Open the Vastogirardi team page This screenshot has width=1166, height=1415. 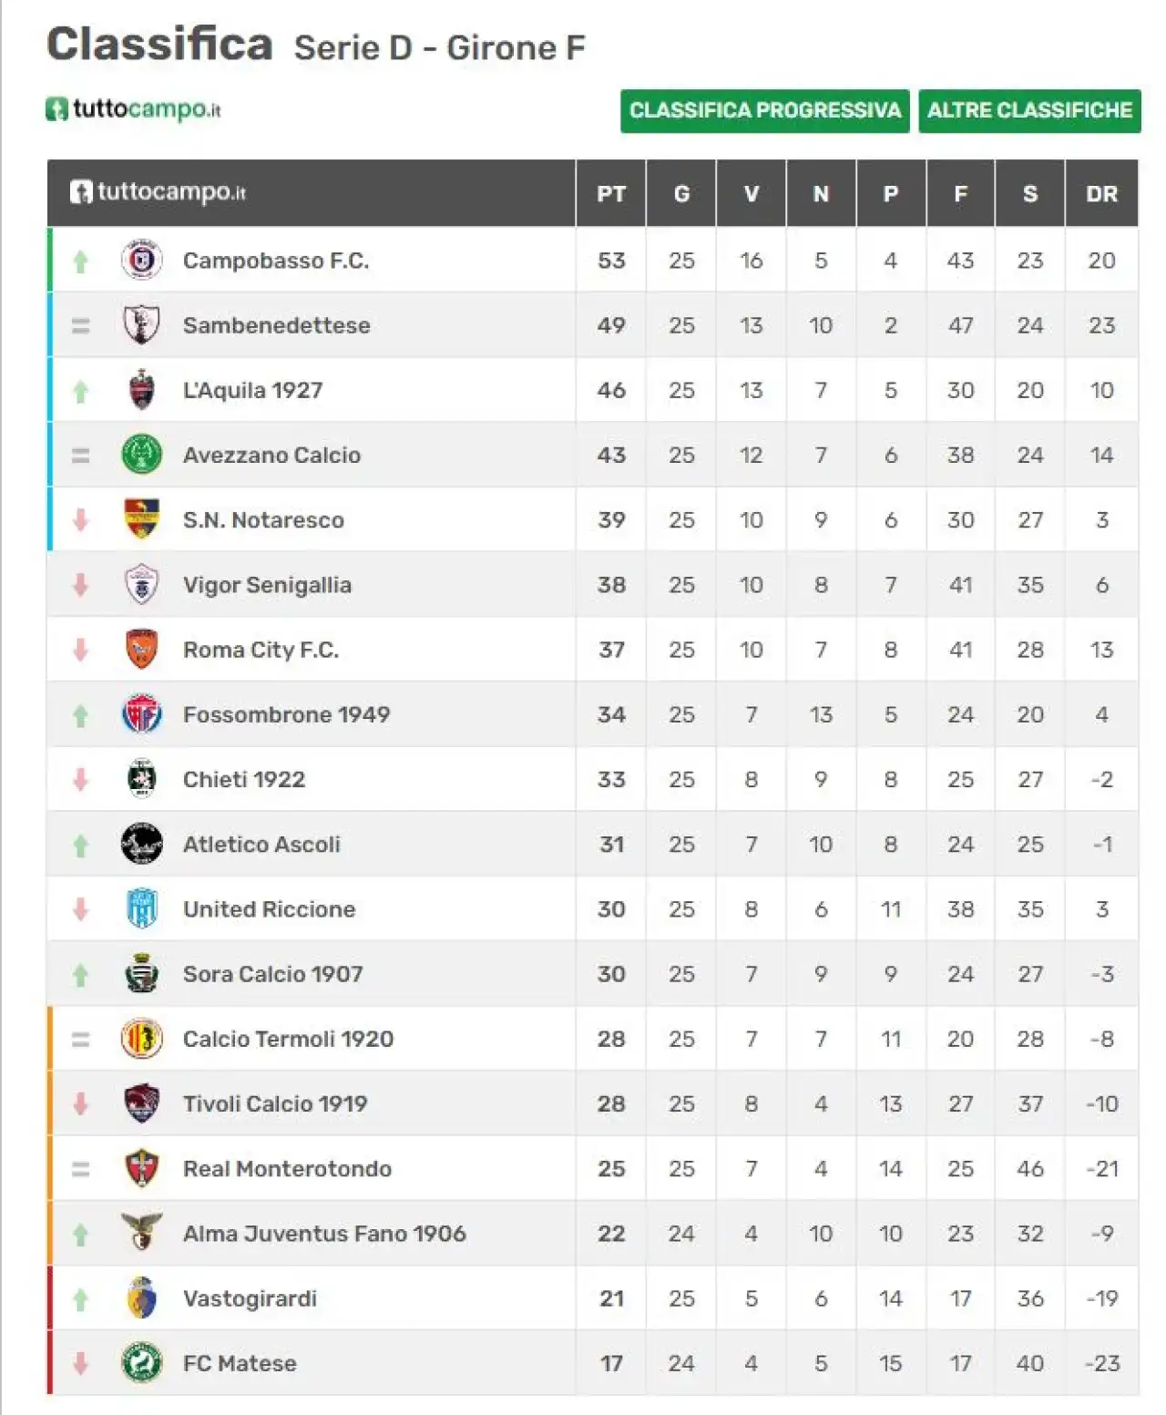click(250, 1298)
